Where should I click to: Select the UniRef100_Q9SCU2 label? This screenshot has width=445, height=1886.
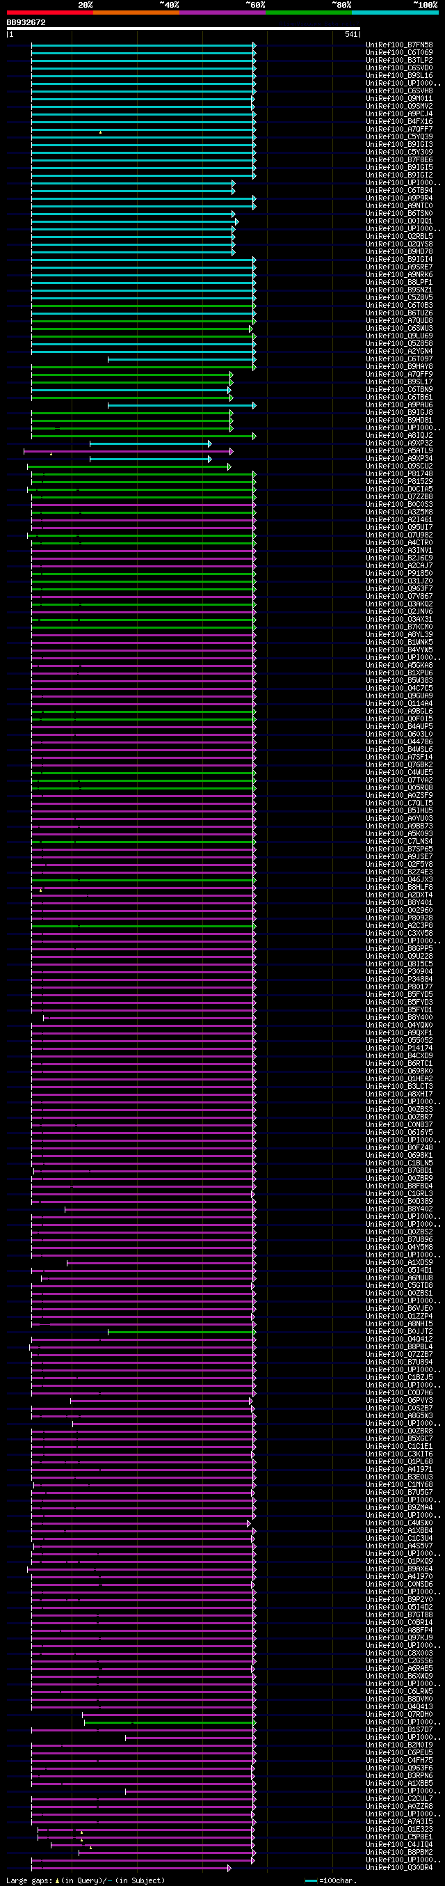(x=399, y=466)
